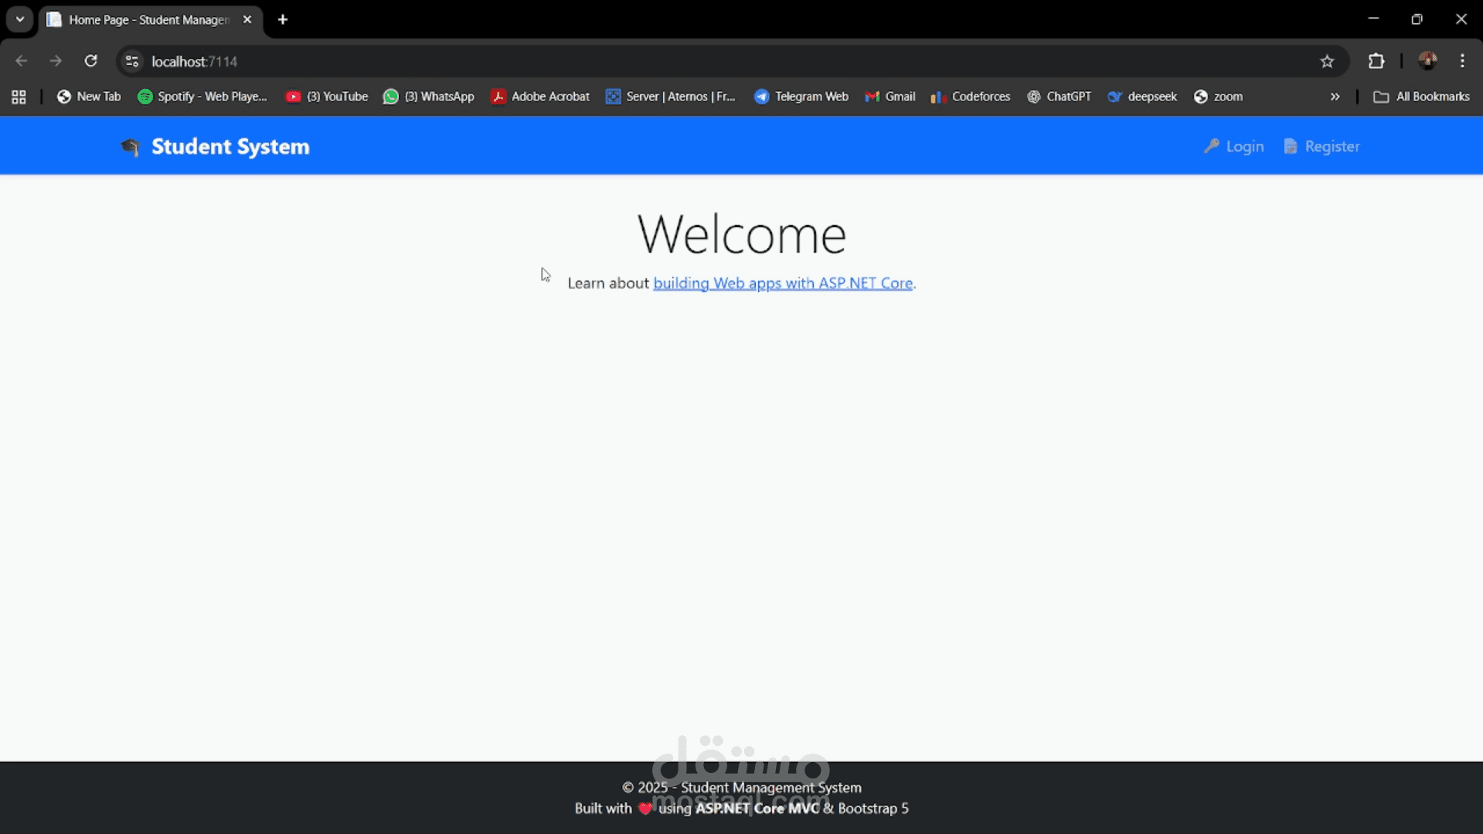The height and width of the screenshot is (834, 1483).
Task: Open the tab search dropdown
Action: (19, 19)
